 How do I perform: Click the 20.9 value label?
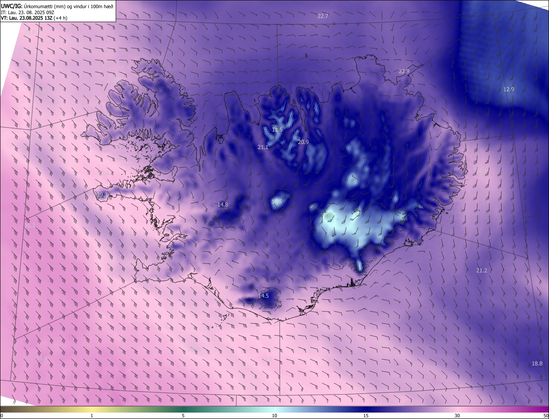303,142
